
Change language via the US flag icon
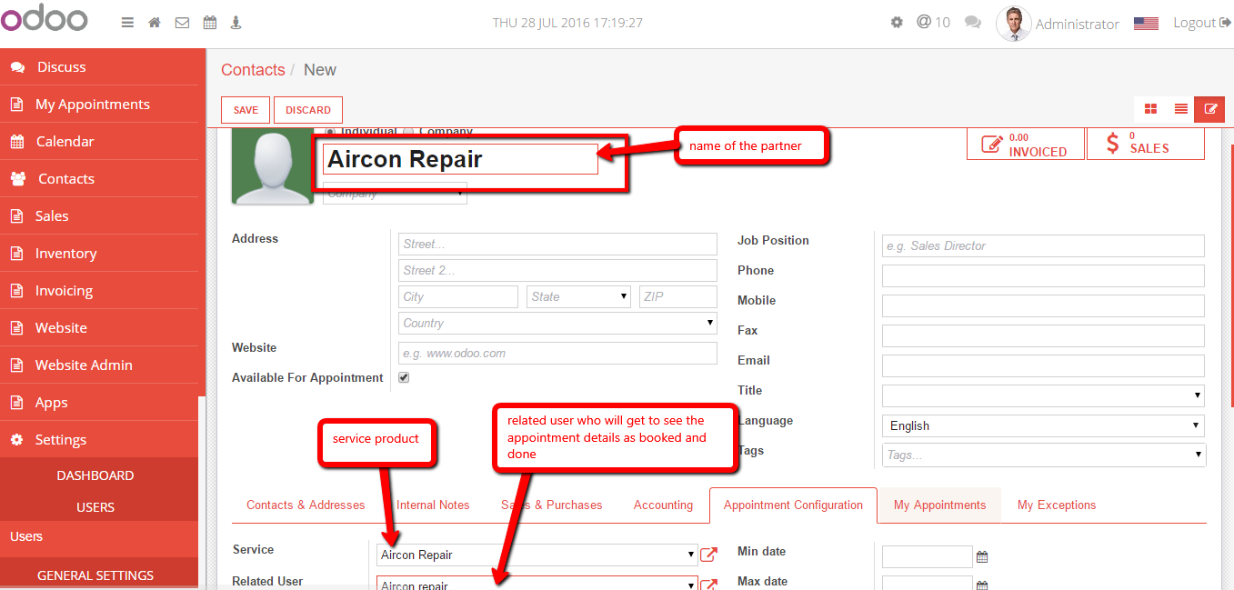tap(1146, 24)
